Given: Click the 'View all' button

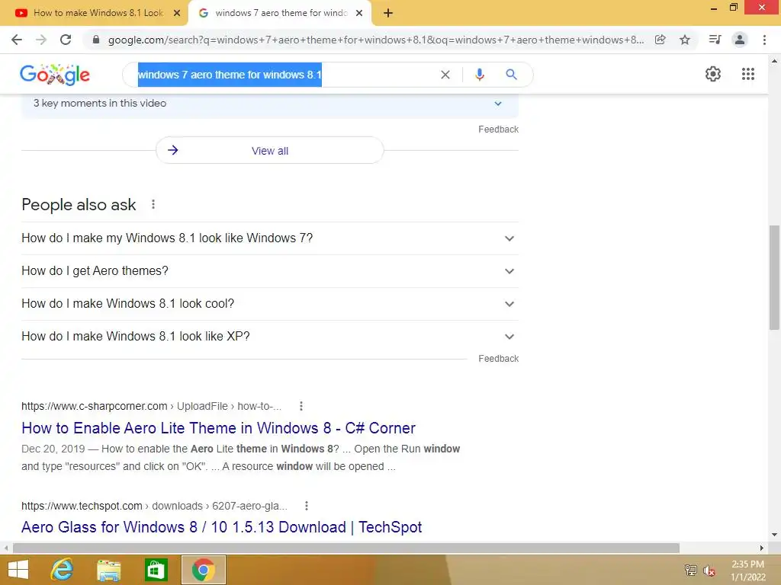Looking at the screenshot, I should (269, 150).
